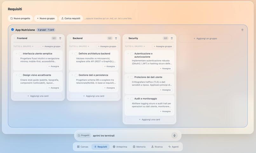
Task: Create a Nuovo progetto
Action: [x=20, y=18]
